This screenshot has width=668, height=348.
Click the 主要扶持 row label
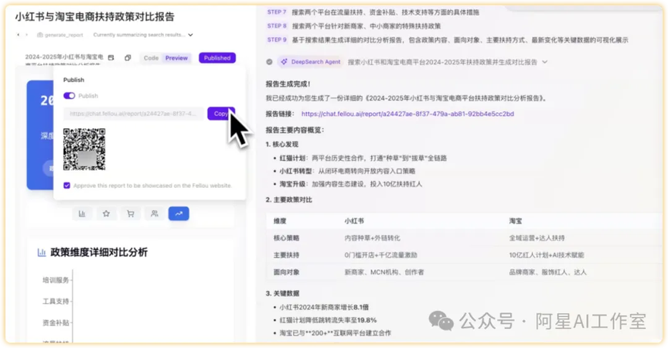(x=286, y=255)
